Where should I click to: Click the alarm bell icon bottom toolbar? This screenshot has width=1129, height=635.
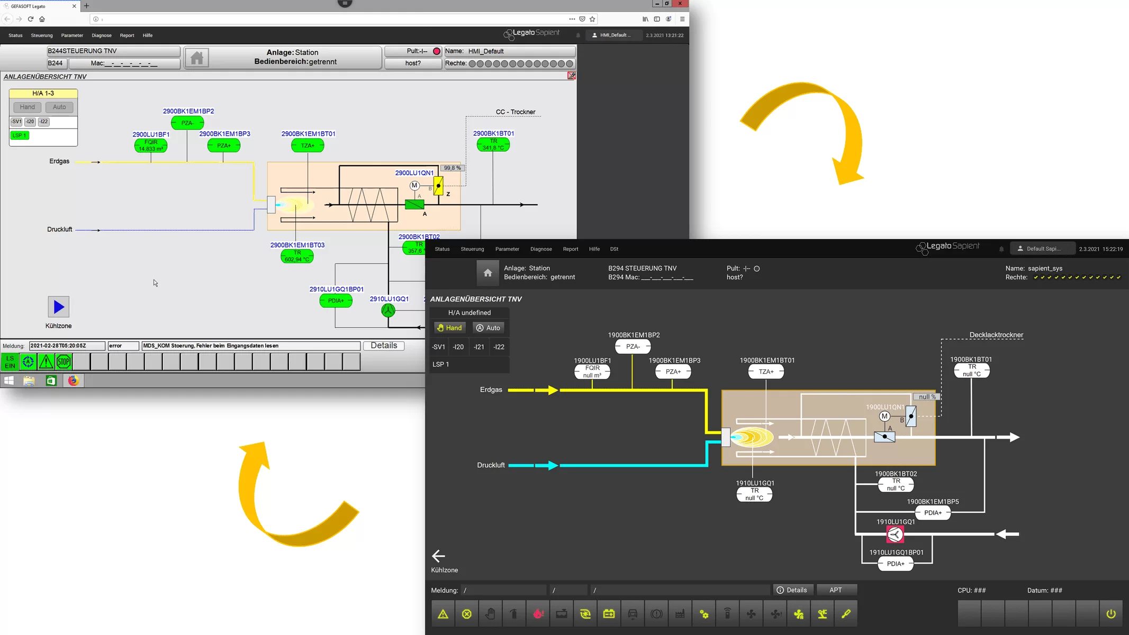click(x=442, y=614)
